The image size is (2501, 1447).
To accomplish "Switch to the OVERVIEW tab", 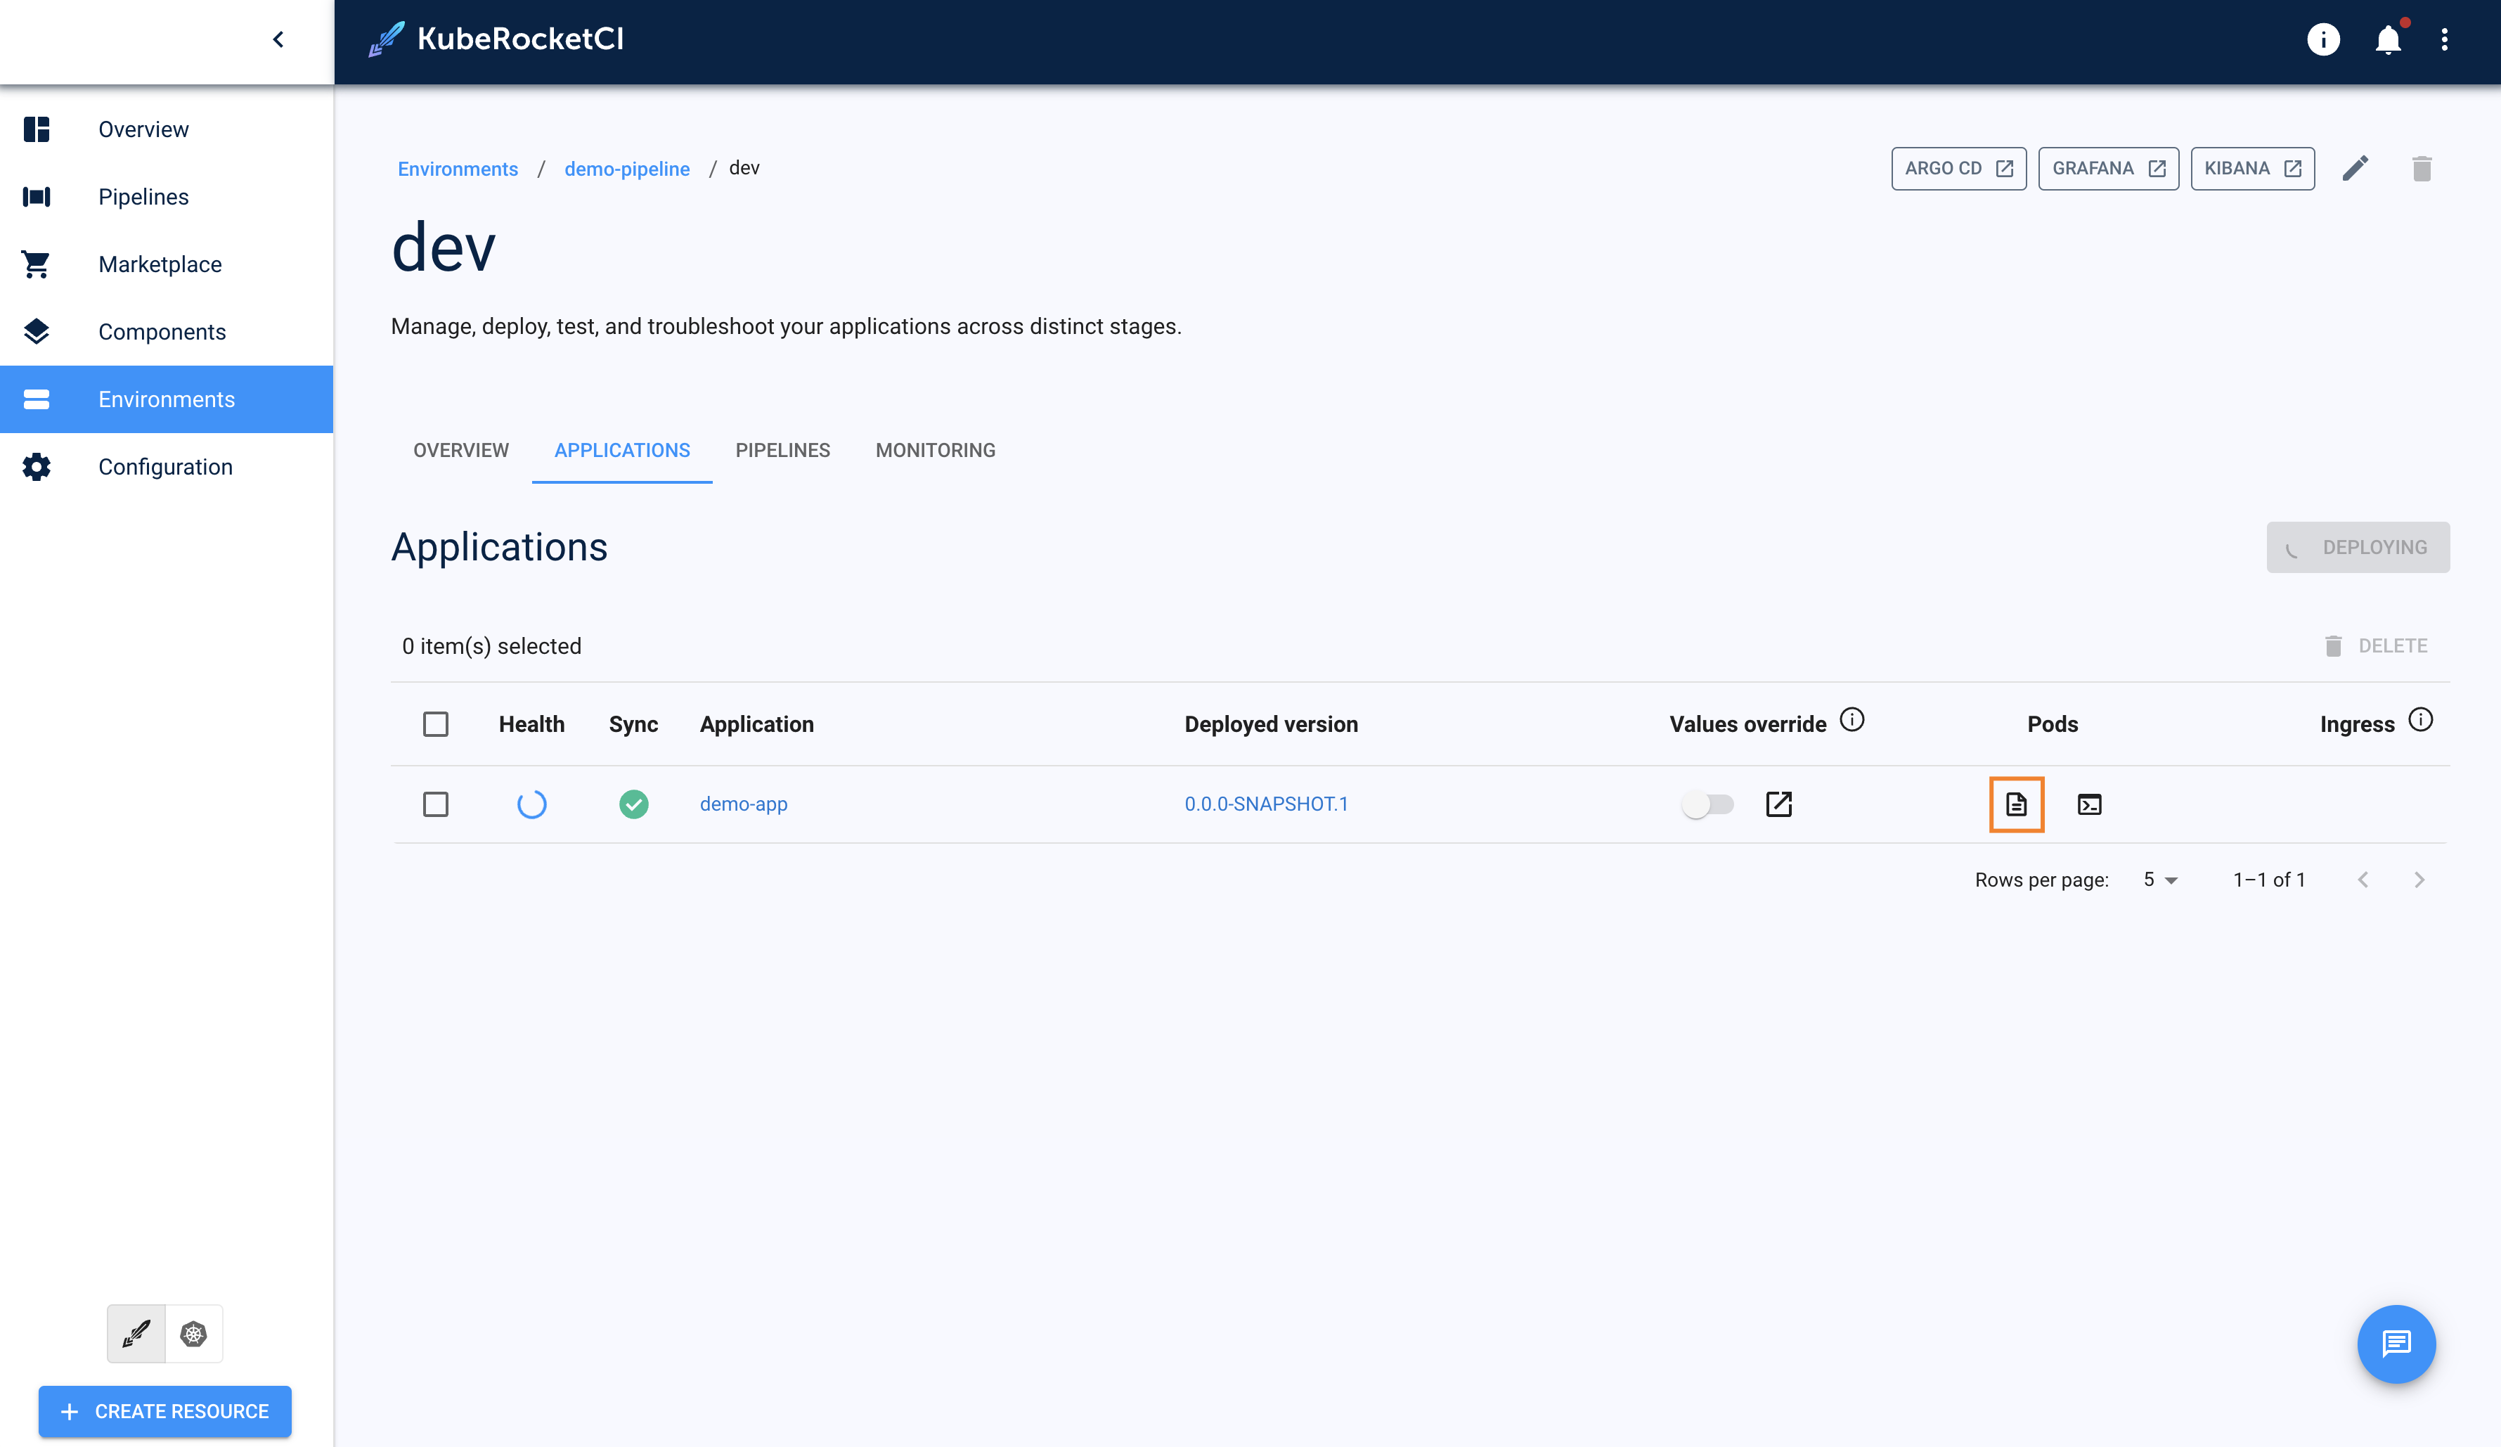I will pos(460,449).
